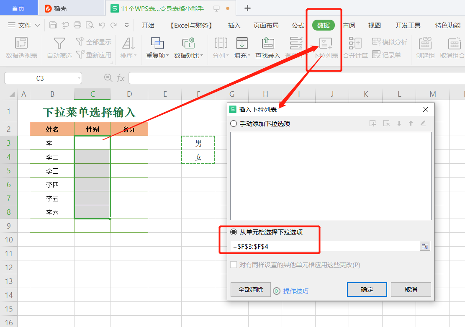Click 全部显示 filter option
The height and width of the screenshot is (327, 465).
(94, 42)
